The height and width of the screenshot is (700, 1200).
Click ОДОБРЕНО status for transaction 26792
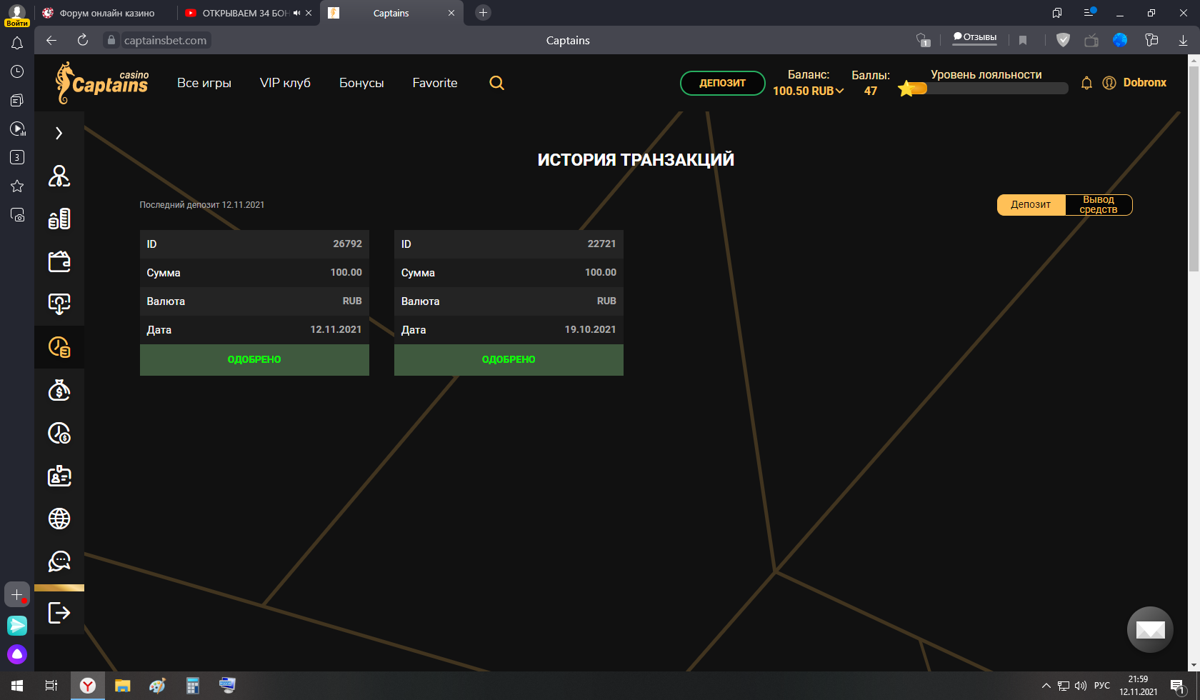[x=254, y=360]
